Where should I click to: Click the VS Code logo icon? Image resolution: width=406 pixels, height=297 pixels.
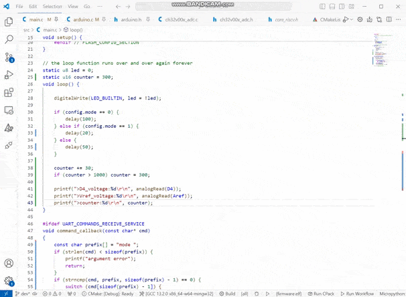[x=7, y=6]
